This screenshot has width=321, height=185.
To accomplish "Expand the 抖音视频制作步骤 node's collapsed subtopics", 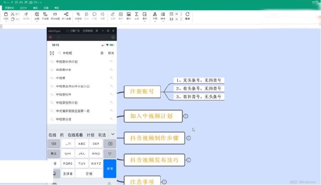I will (x=189, y=138).
